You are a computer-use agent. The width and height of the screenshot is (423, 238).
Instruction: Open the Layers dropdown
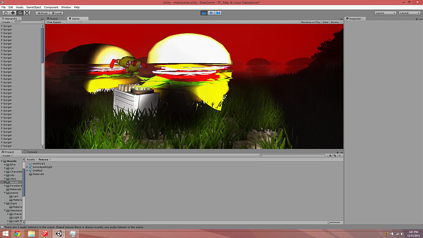point(385,13)
